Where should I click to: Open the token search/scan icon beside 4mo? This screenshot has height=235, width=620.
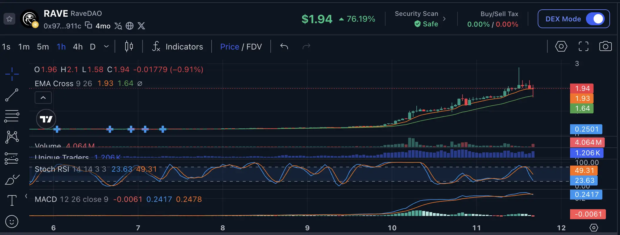click(118, 26)
